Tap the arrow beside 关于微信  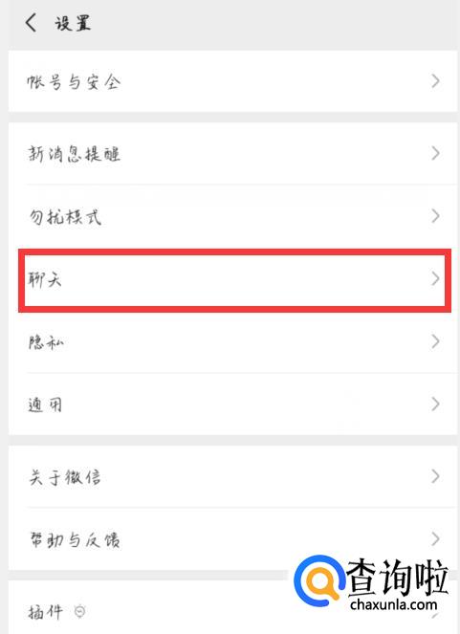[x=435, y=476]
